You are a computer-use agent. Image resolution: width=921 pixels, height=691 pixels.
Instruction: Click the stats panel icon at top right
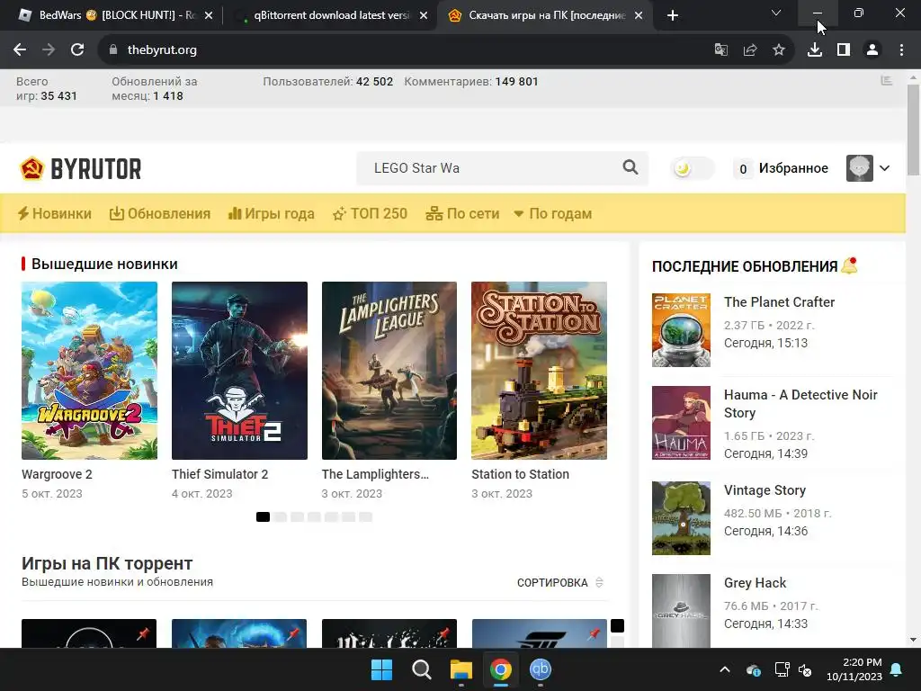pyautogui.click(x=886, y=81)
